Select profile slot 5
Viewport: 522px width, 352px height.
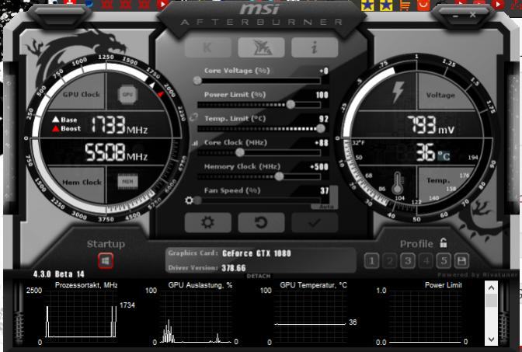(x=444, y=261)
